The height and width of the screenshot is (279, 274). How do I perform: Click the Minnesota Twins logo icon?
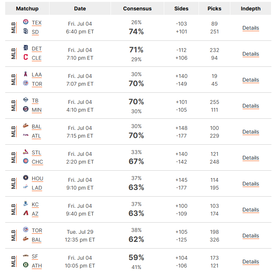26,109
